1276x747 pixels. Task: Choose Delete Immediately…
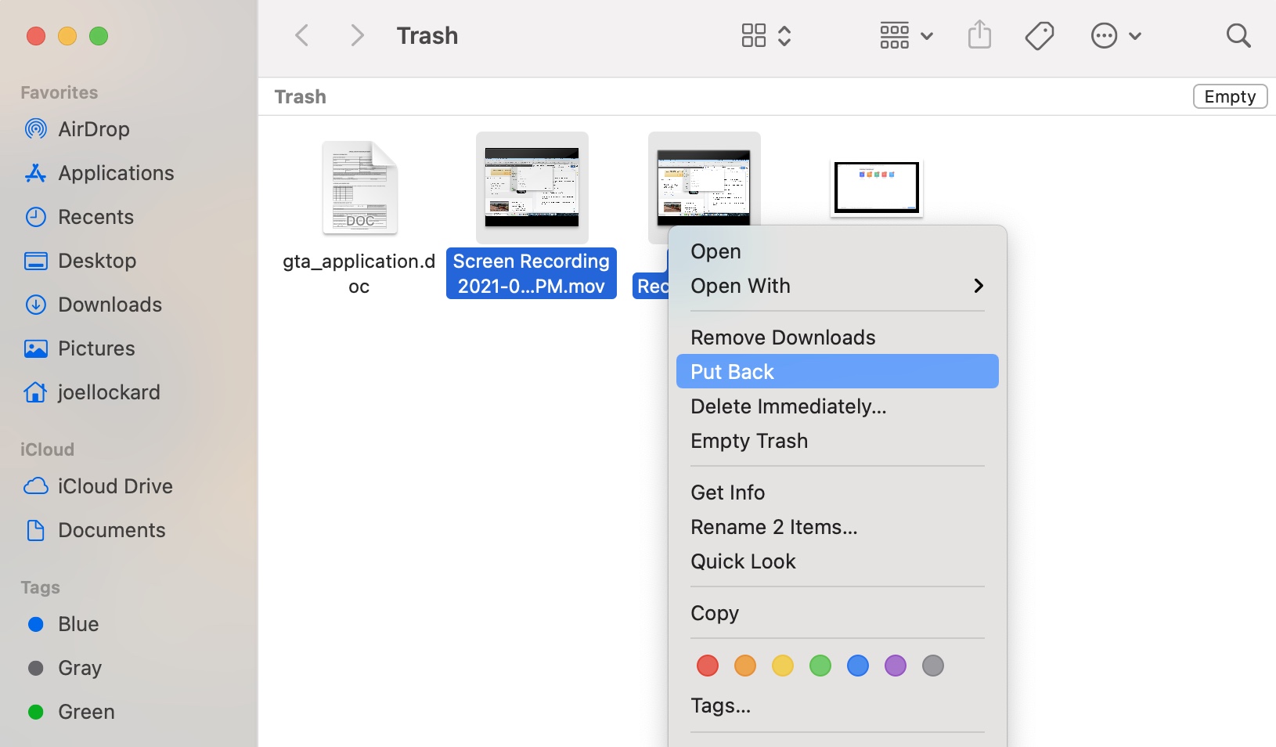(x=837, y=406)
